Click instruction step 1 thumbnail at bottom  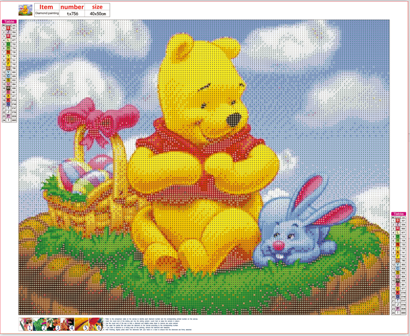(x=25, y=325)
